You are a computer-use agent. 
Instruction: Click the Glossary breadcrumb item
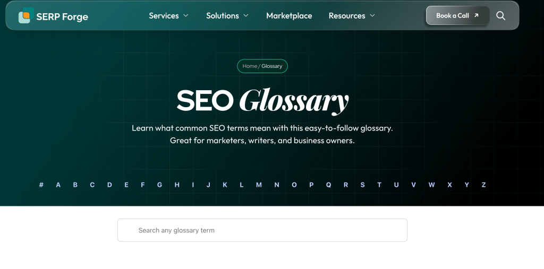point(271,66)
